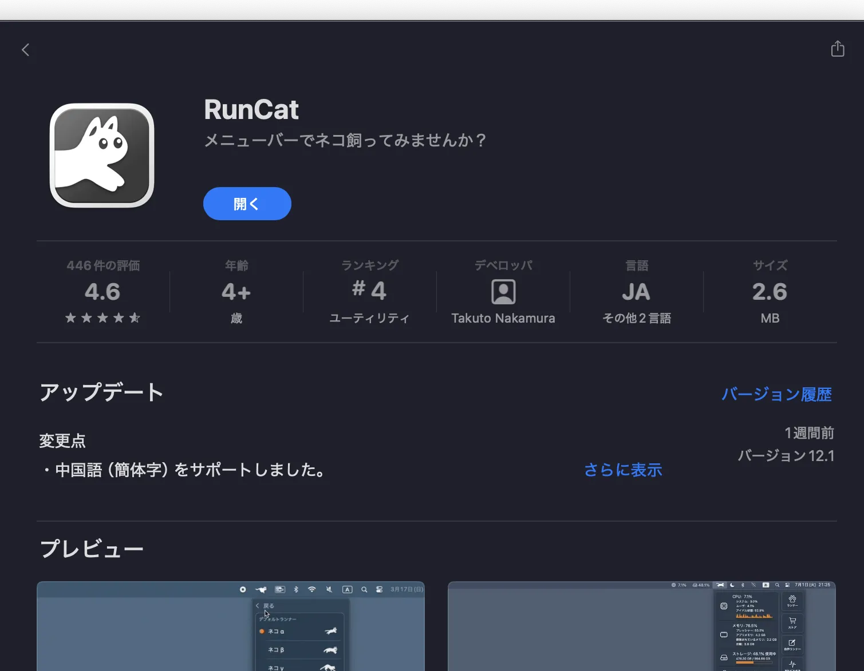Open the second preview screenshot showing CPU stats
The height and width of the screenshot is (671, 864).
pyautogui.click(x=642, y=626)
